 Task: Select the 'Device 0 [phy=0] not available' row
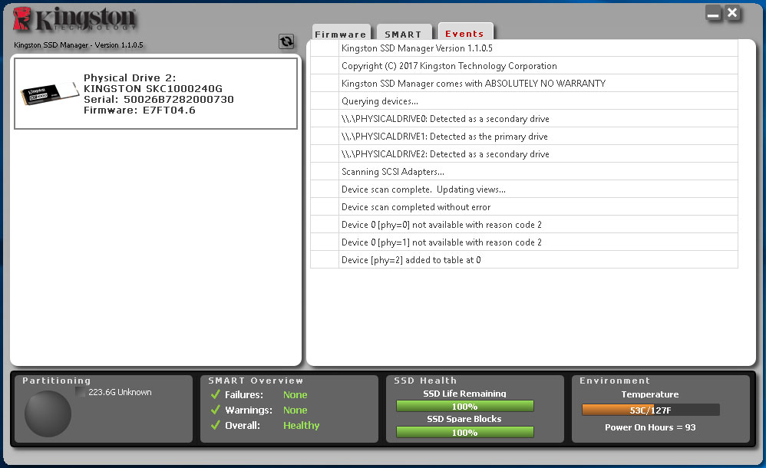[x=523, y=224]
